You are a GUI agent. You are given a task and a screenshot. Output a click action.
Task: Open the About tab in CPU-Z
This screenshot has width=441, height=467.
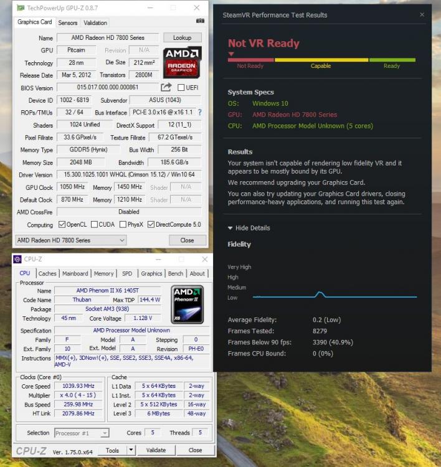pyautogui.click(x=197, y=273)
